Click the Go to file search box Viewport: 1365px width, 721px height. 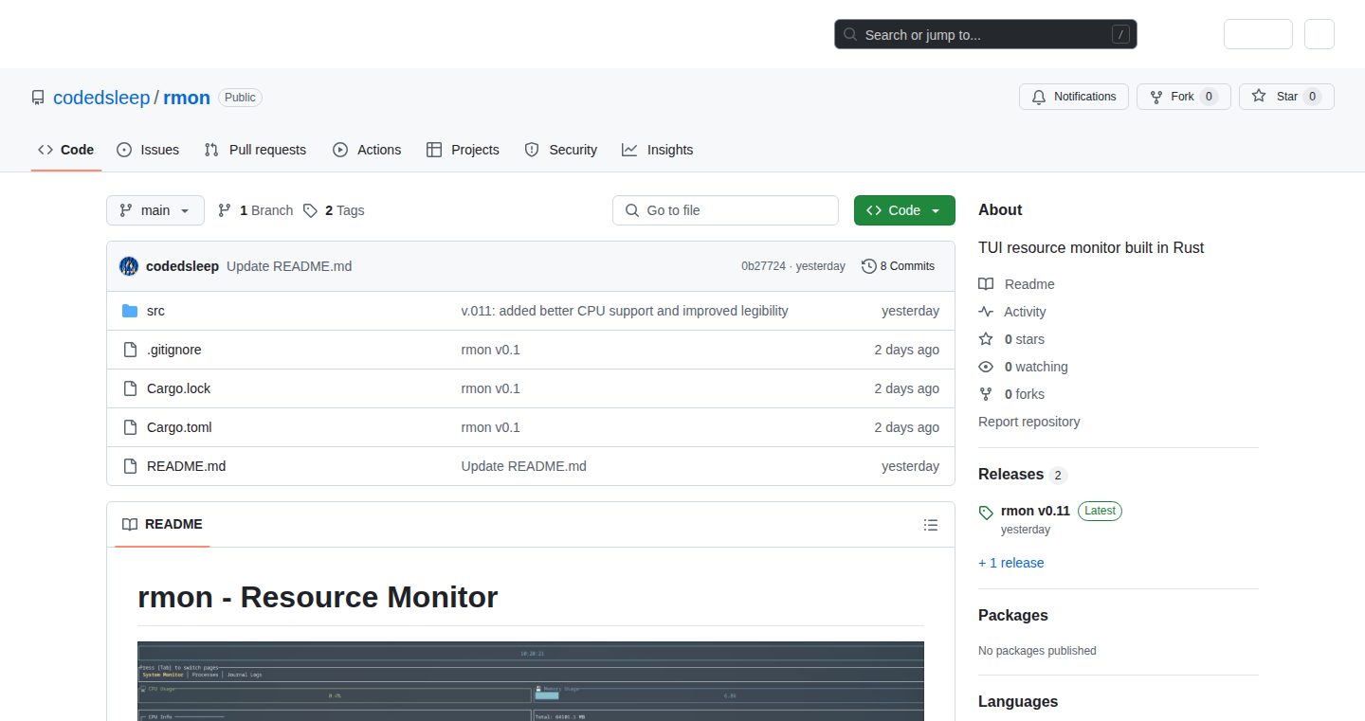point(725,210)
